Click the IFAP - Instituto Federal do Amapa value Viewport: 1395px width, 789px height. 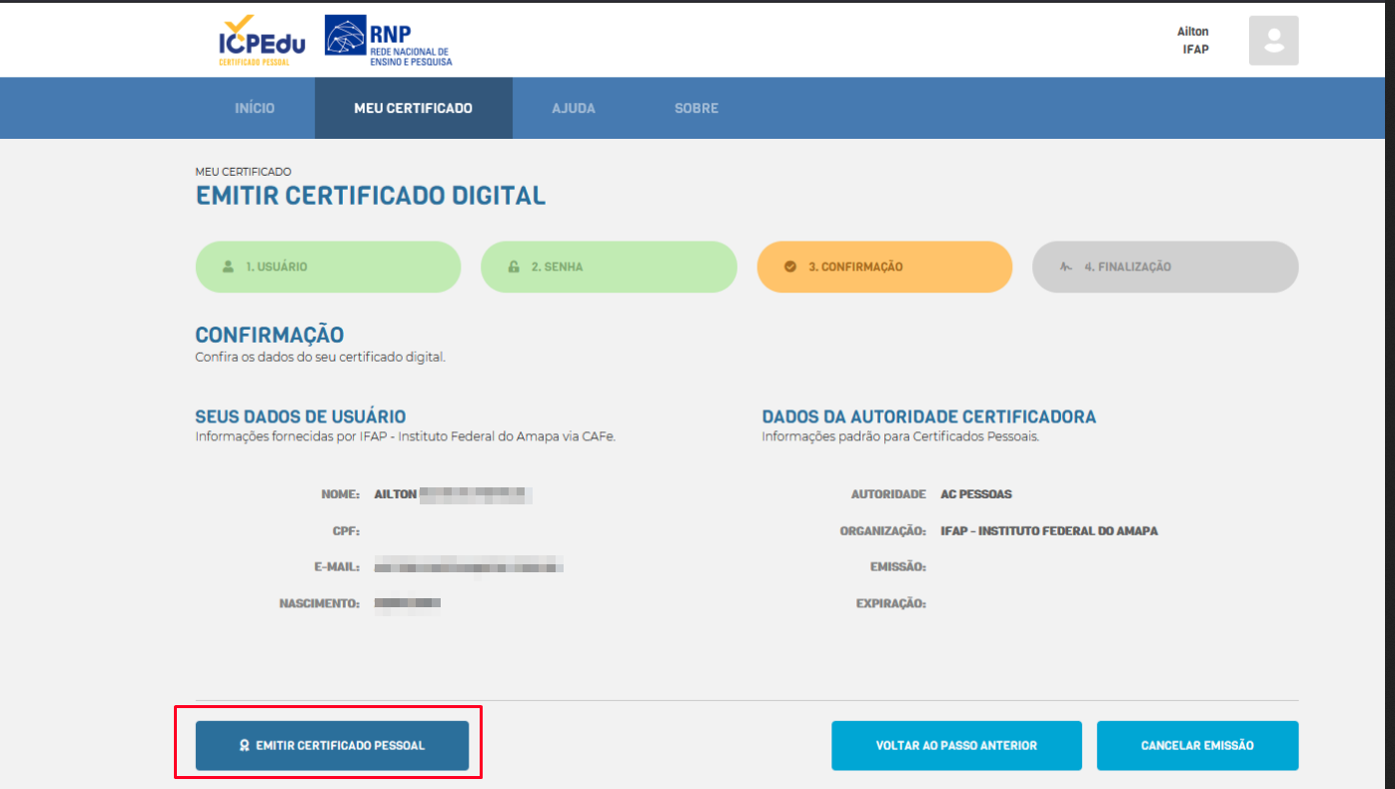(x=1049, y=531)
